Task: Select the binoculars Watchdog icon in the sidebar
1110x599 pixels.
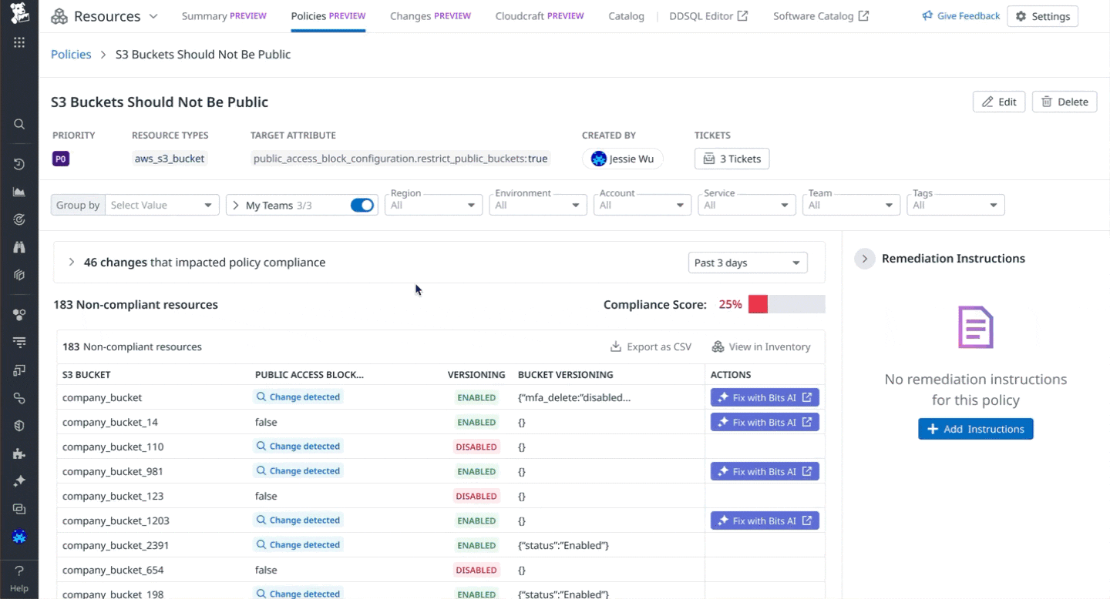Action: (x=18, y=246)
